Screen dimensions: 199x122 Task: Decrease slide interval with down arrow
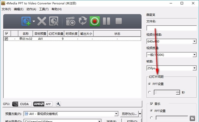[178, 94]
